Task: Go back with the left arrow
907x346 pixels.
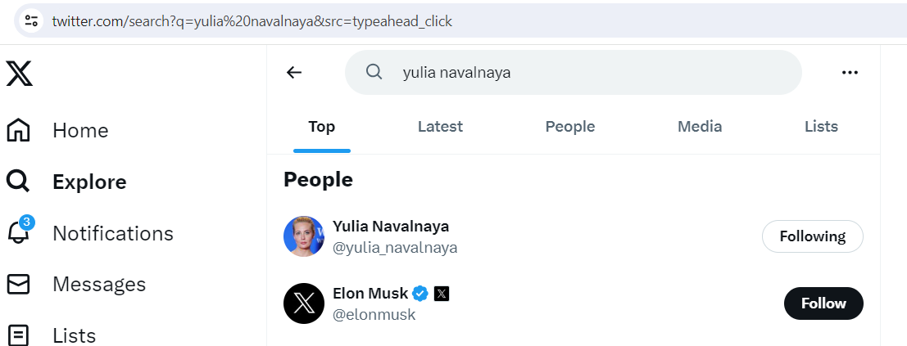Action: (x=294, y=72)
